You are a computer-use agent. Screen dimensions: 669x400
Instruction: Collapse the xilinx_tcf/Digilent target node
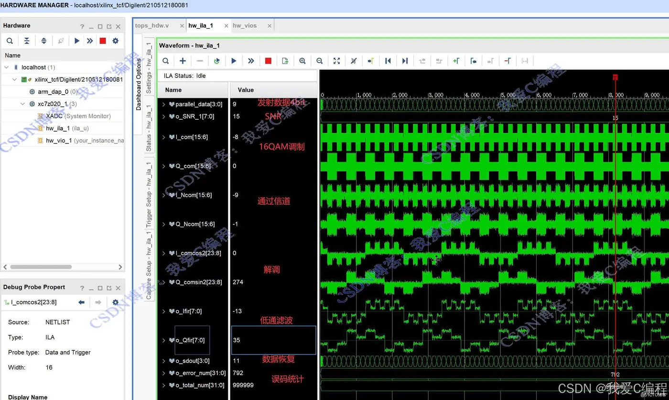click(15, 79)
